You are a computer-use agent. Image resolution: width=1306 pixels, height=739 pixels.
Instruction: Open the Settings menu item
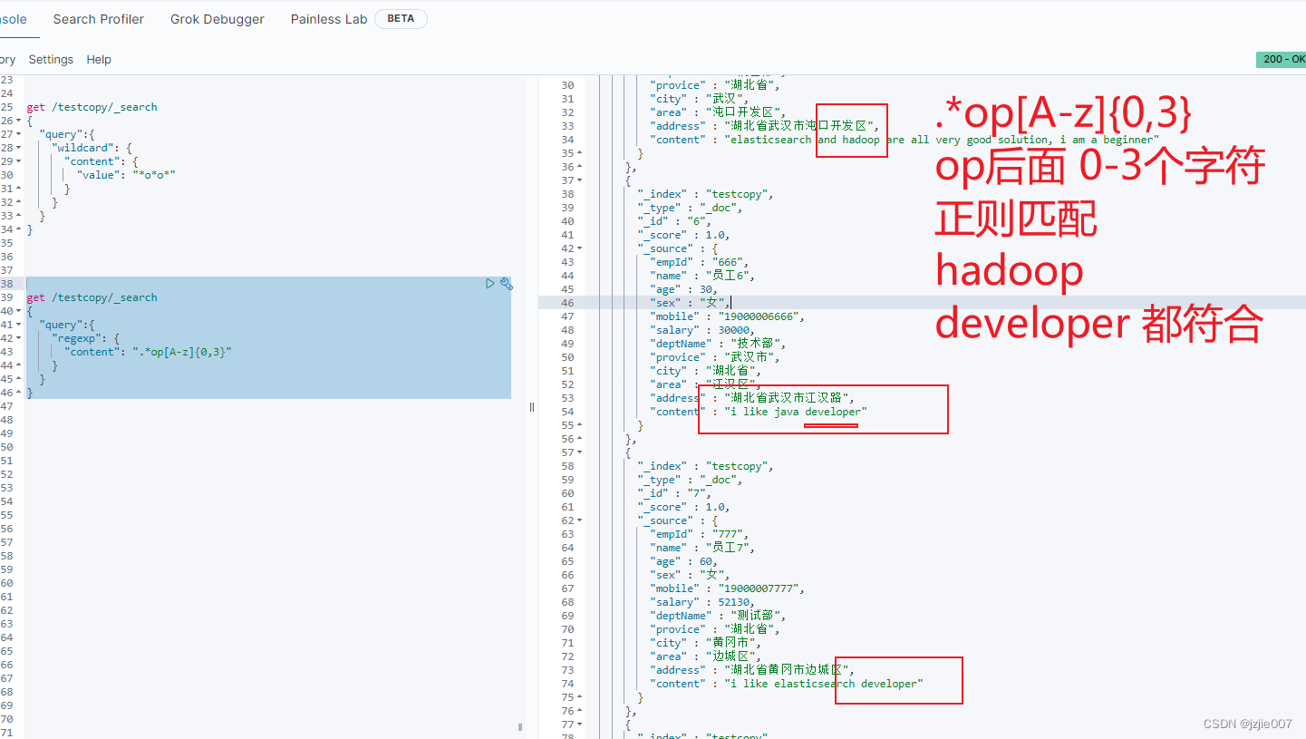point(51,59)
